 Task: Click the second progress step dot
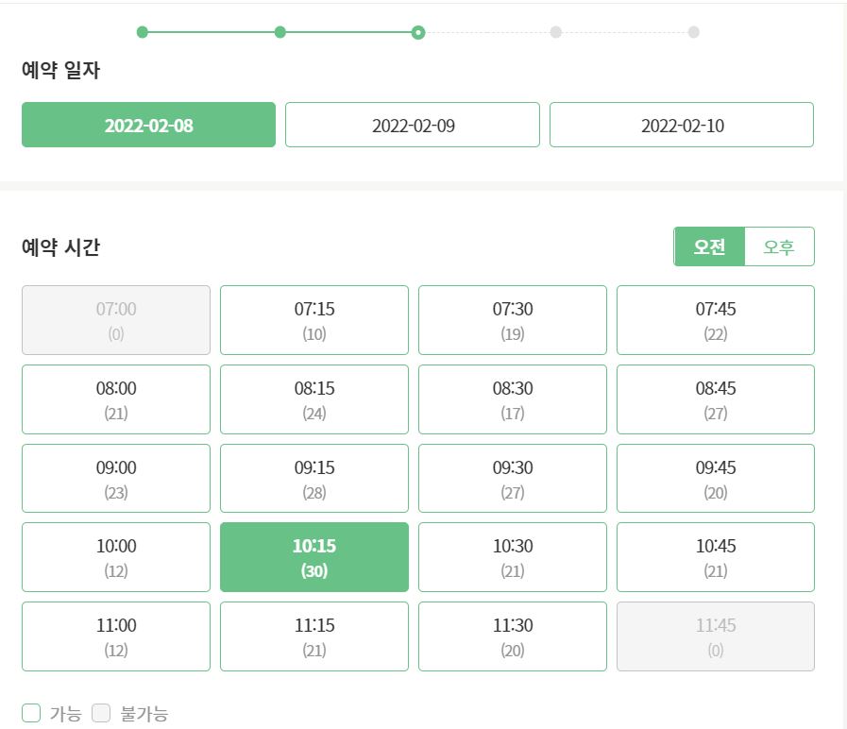[280, 32]
